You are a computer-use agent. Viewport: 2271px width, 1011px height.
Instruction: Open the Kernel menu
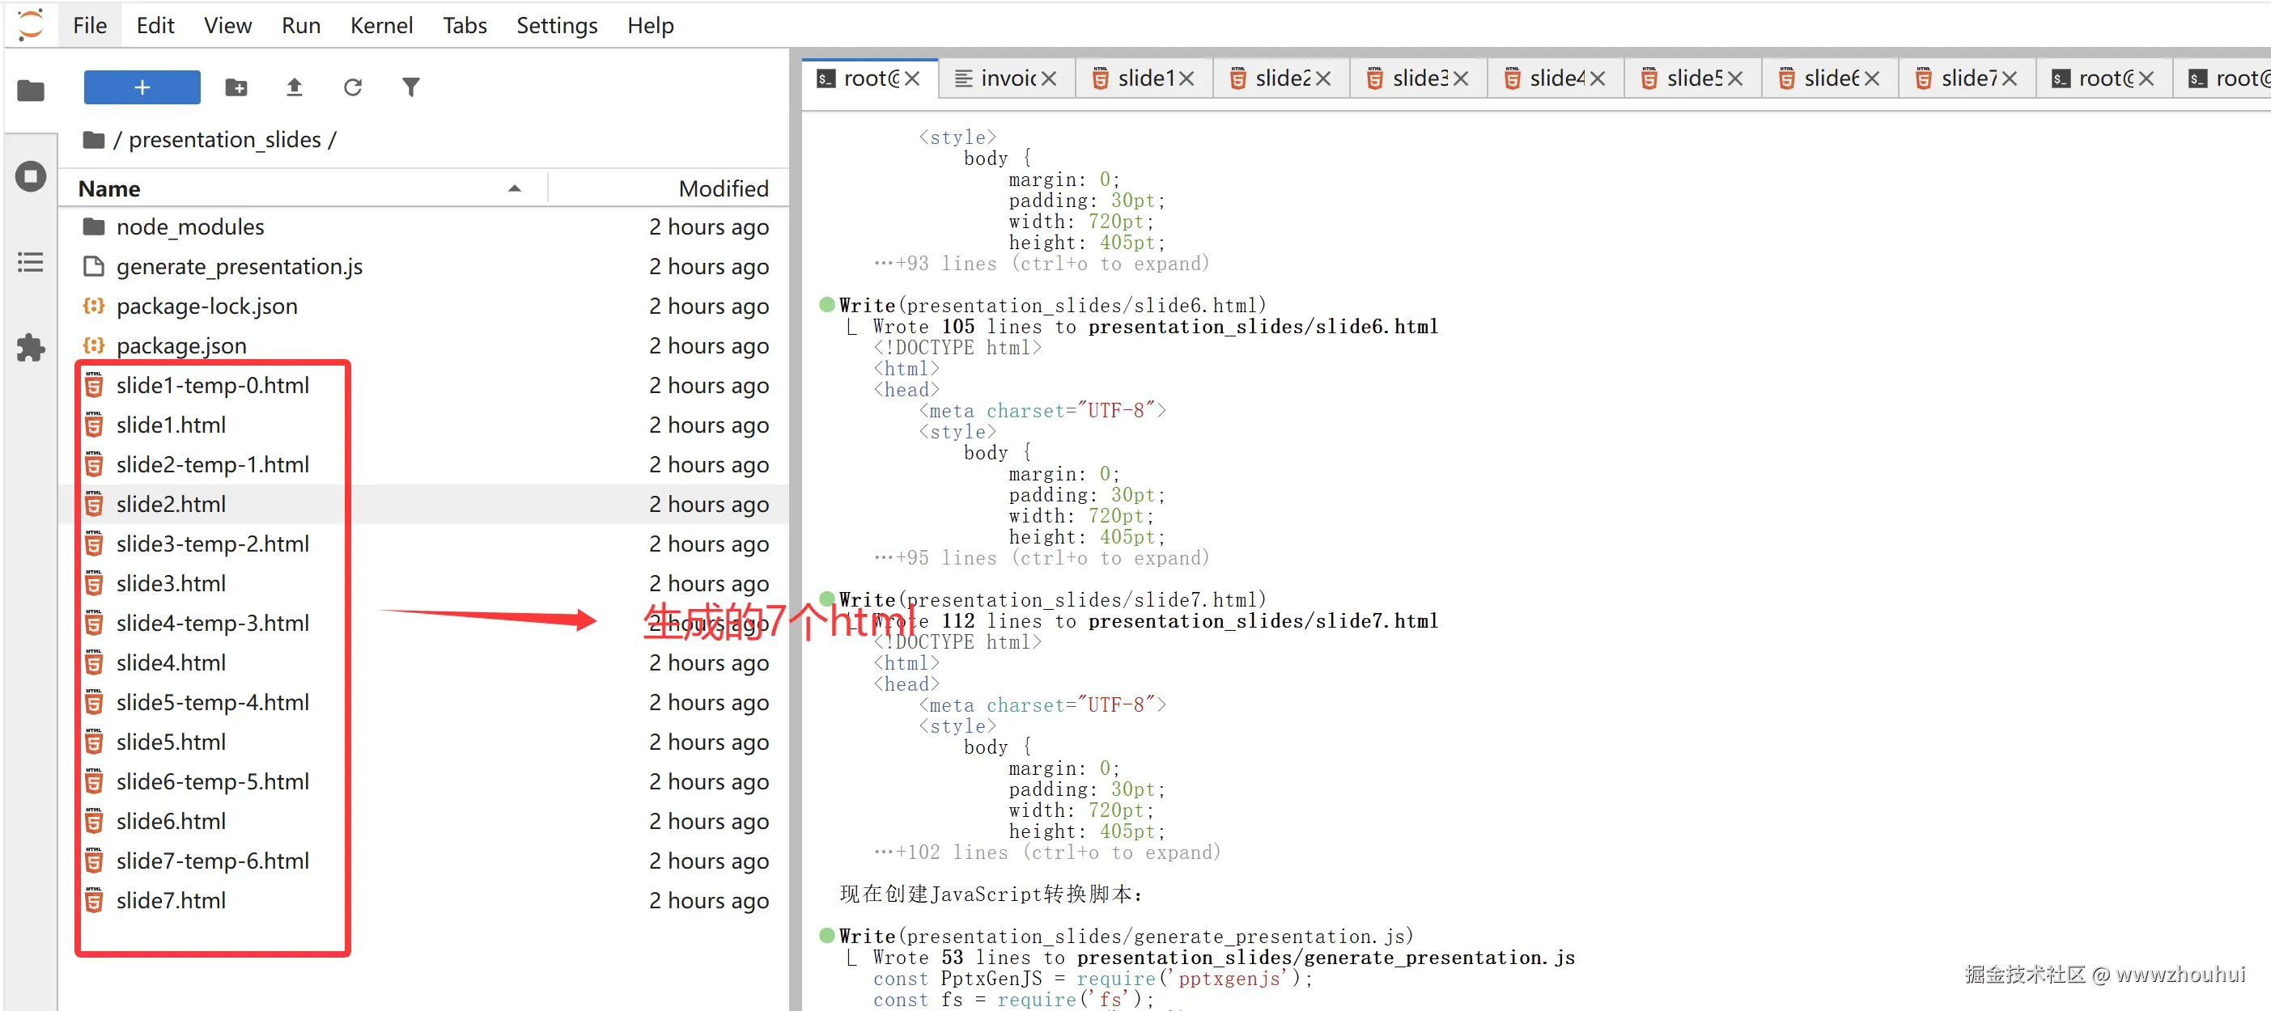(x=381, y=26)
